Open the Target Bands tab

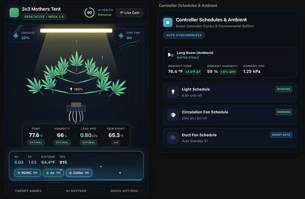tap(28, 191)
